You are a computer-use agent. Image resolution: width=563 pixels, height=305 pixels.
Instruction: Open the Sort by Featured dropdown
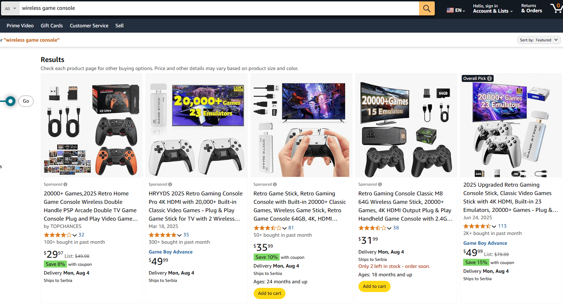click(x=538, y=40)
